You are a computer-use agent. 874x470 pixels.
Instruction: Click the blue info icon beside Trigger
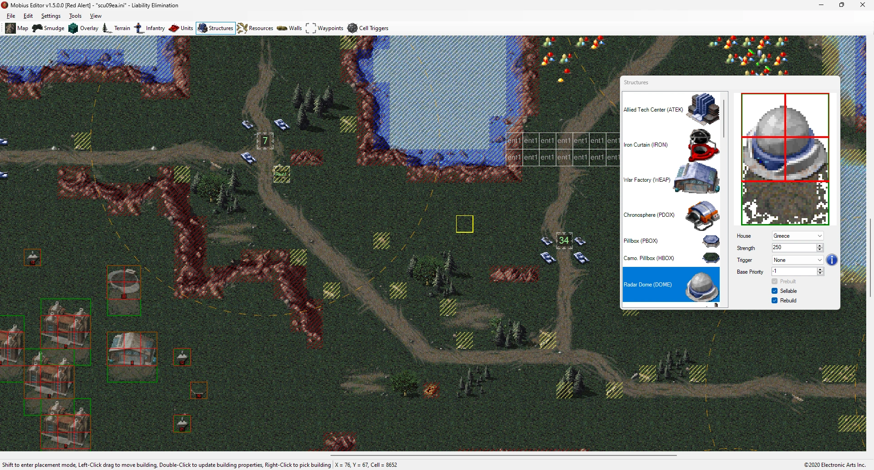[x=832, y=260]
